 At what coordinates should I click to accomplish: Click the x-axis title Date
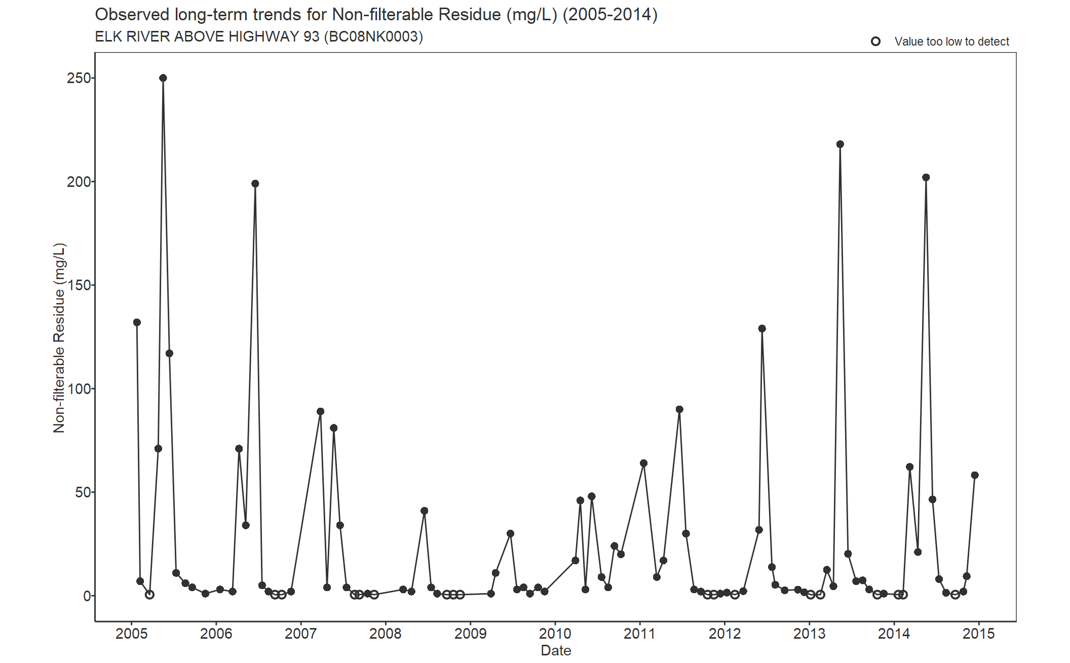pyautogui.click(x=556, y=650)
